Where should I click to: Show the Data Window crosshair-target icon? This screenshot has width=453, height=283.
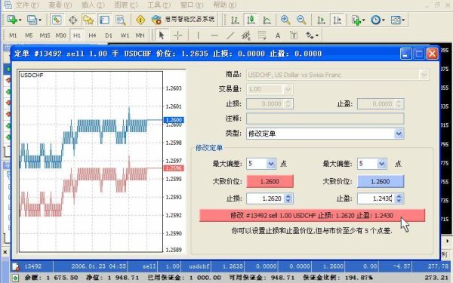[72, 20]
